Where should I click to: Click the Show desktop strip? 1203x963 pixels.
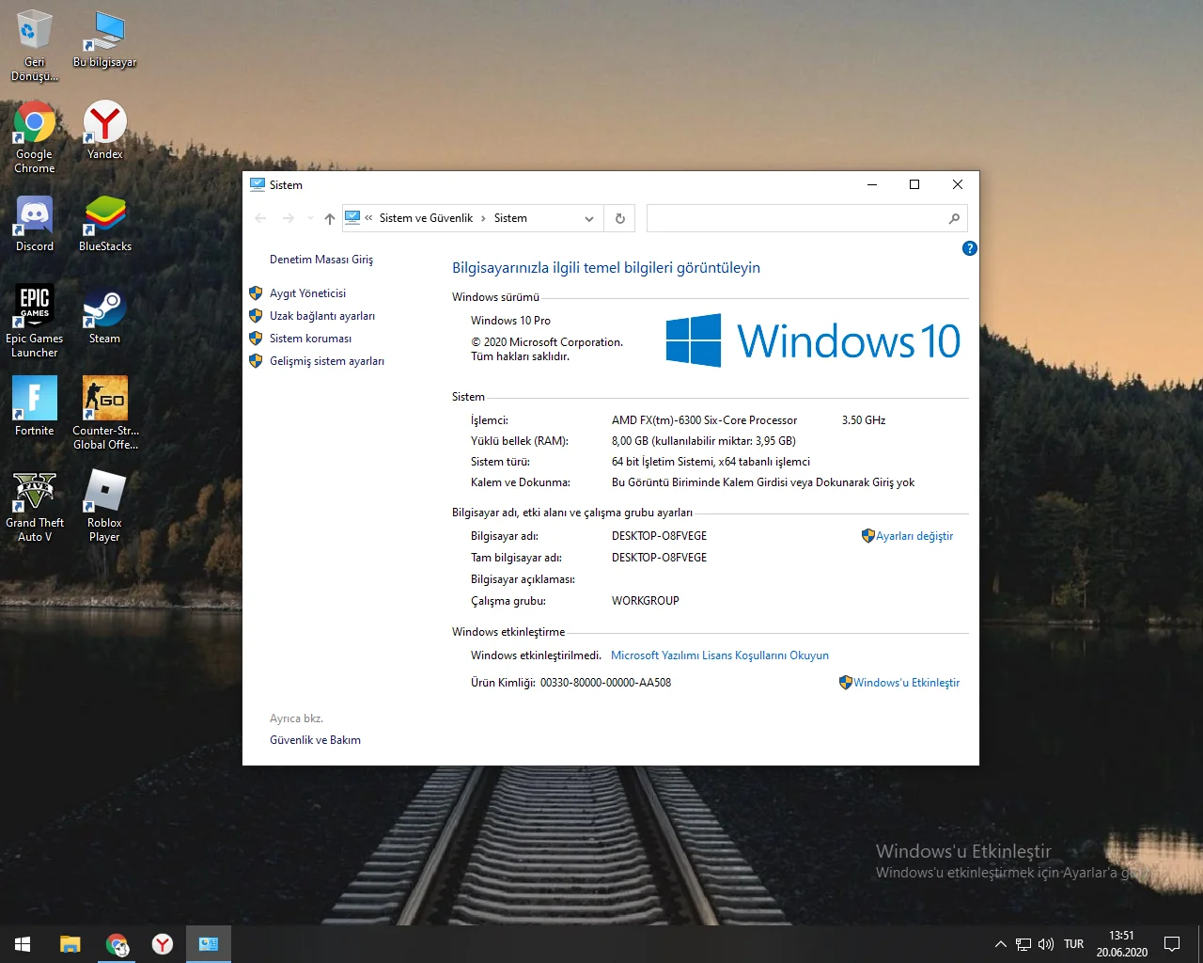coord(1200,944)
